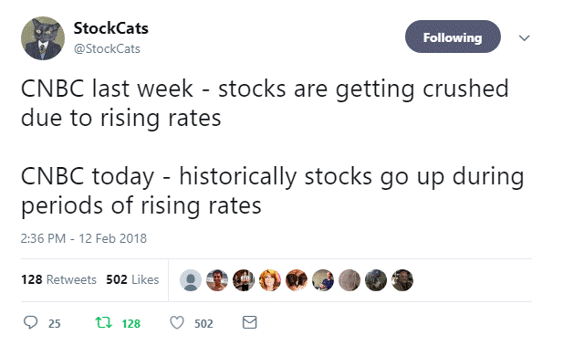Expand tweet options chevron menu
The image size is (563, 346).
(525, 37)
